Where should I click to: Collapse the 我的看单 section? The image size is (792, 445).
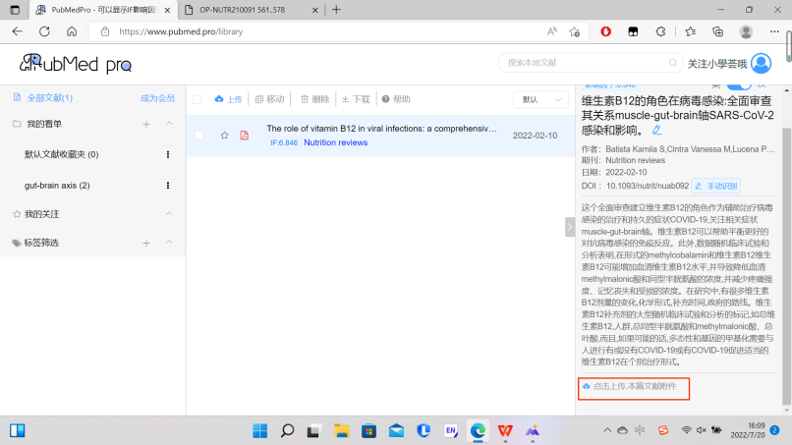169,124
